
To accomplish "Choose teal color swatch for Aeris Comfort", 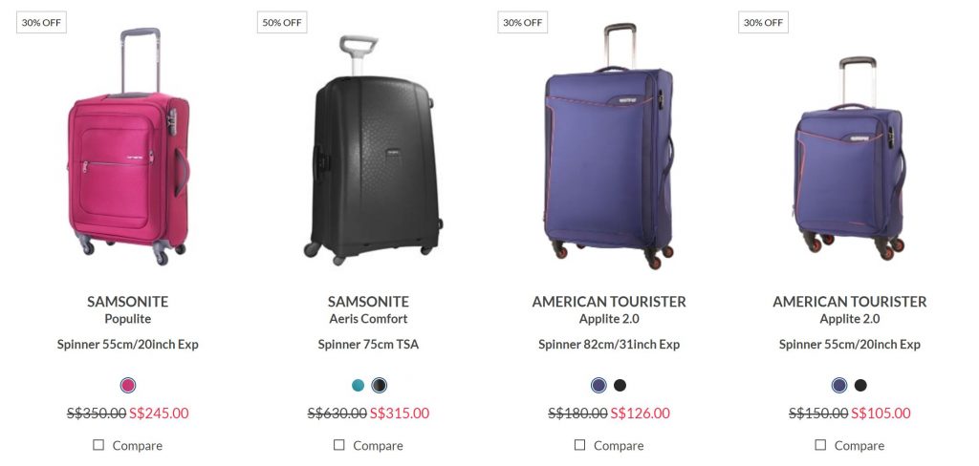I will (358, 386).
